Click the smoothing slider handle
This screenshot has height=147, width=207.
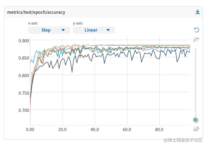point(195,120)
